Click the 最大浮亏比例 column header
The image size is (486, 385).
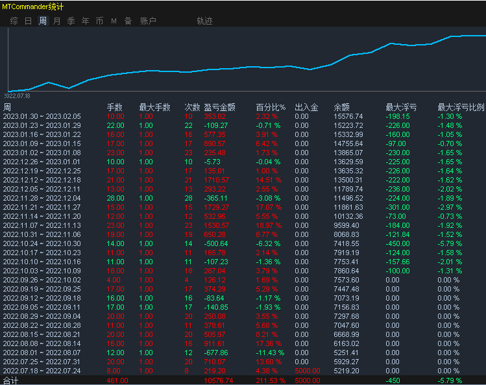[x=461, y=107]
